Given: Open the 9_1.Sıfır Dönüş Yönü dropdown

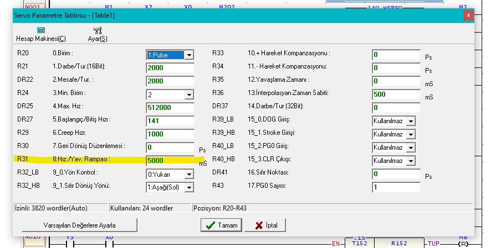Looking at the screenshot, I should pyautogui.click(x=189, y=187).
